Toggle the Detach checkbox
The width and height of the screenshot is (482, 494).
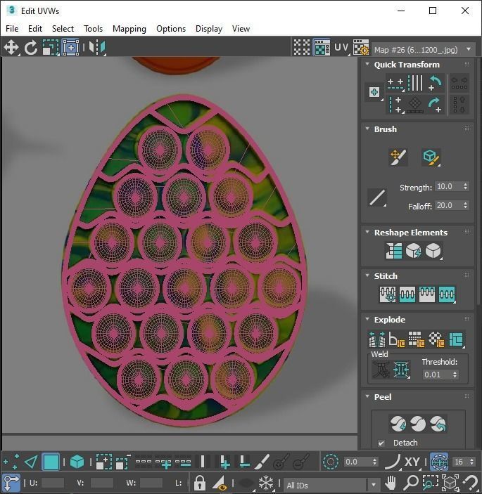(x=381, y=443)
